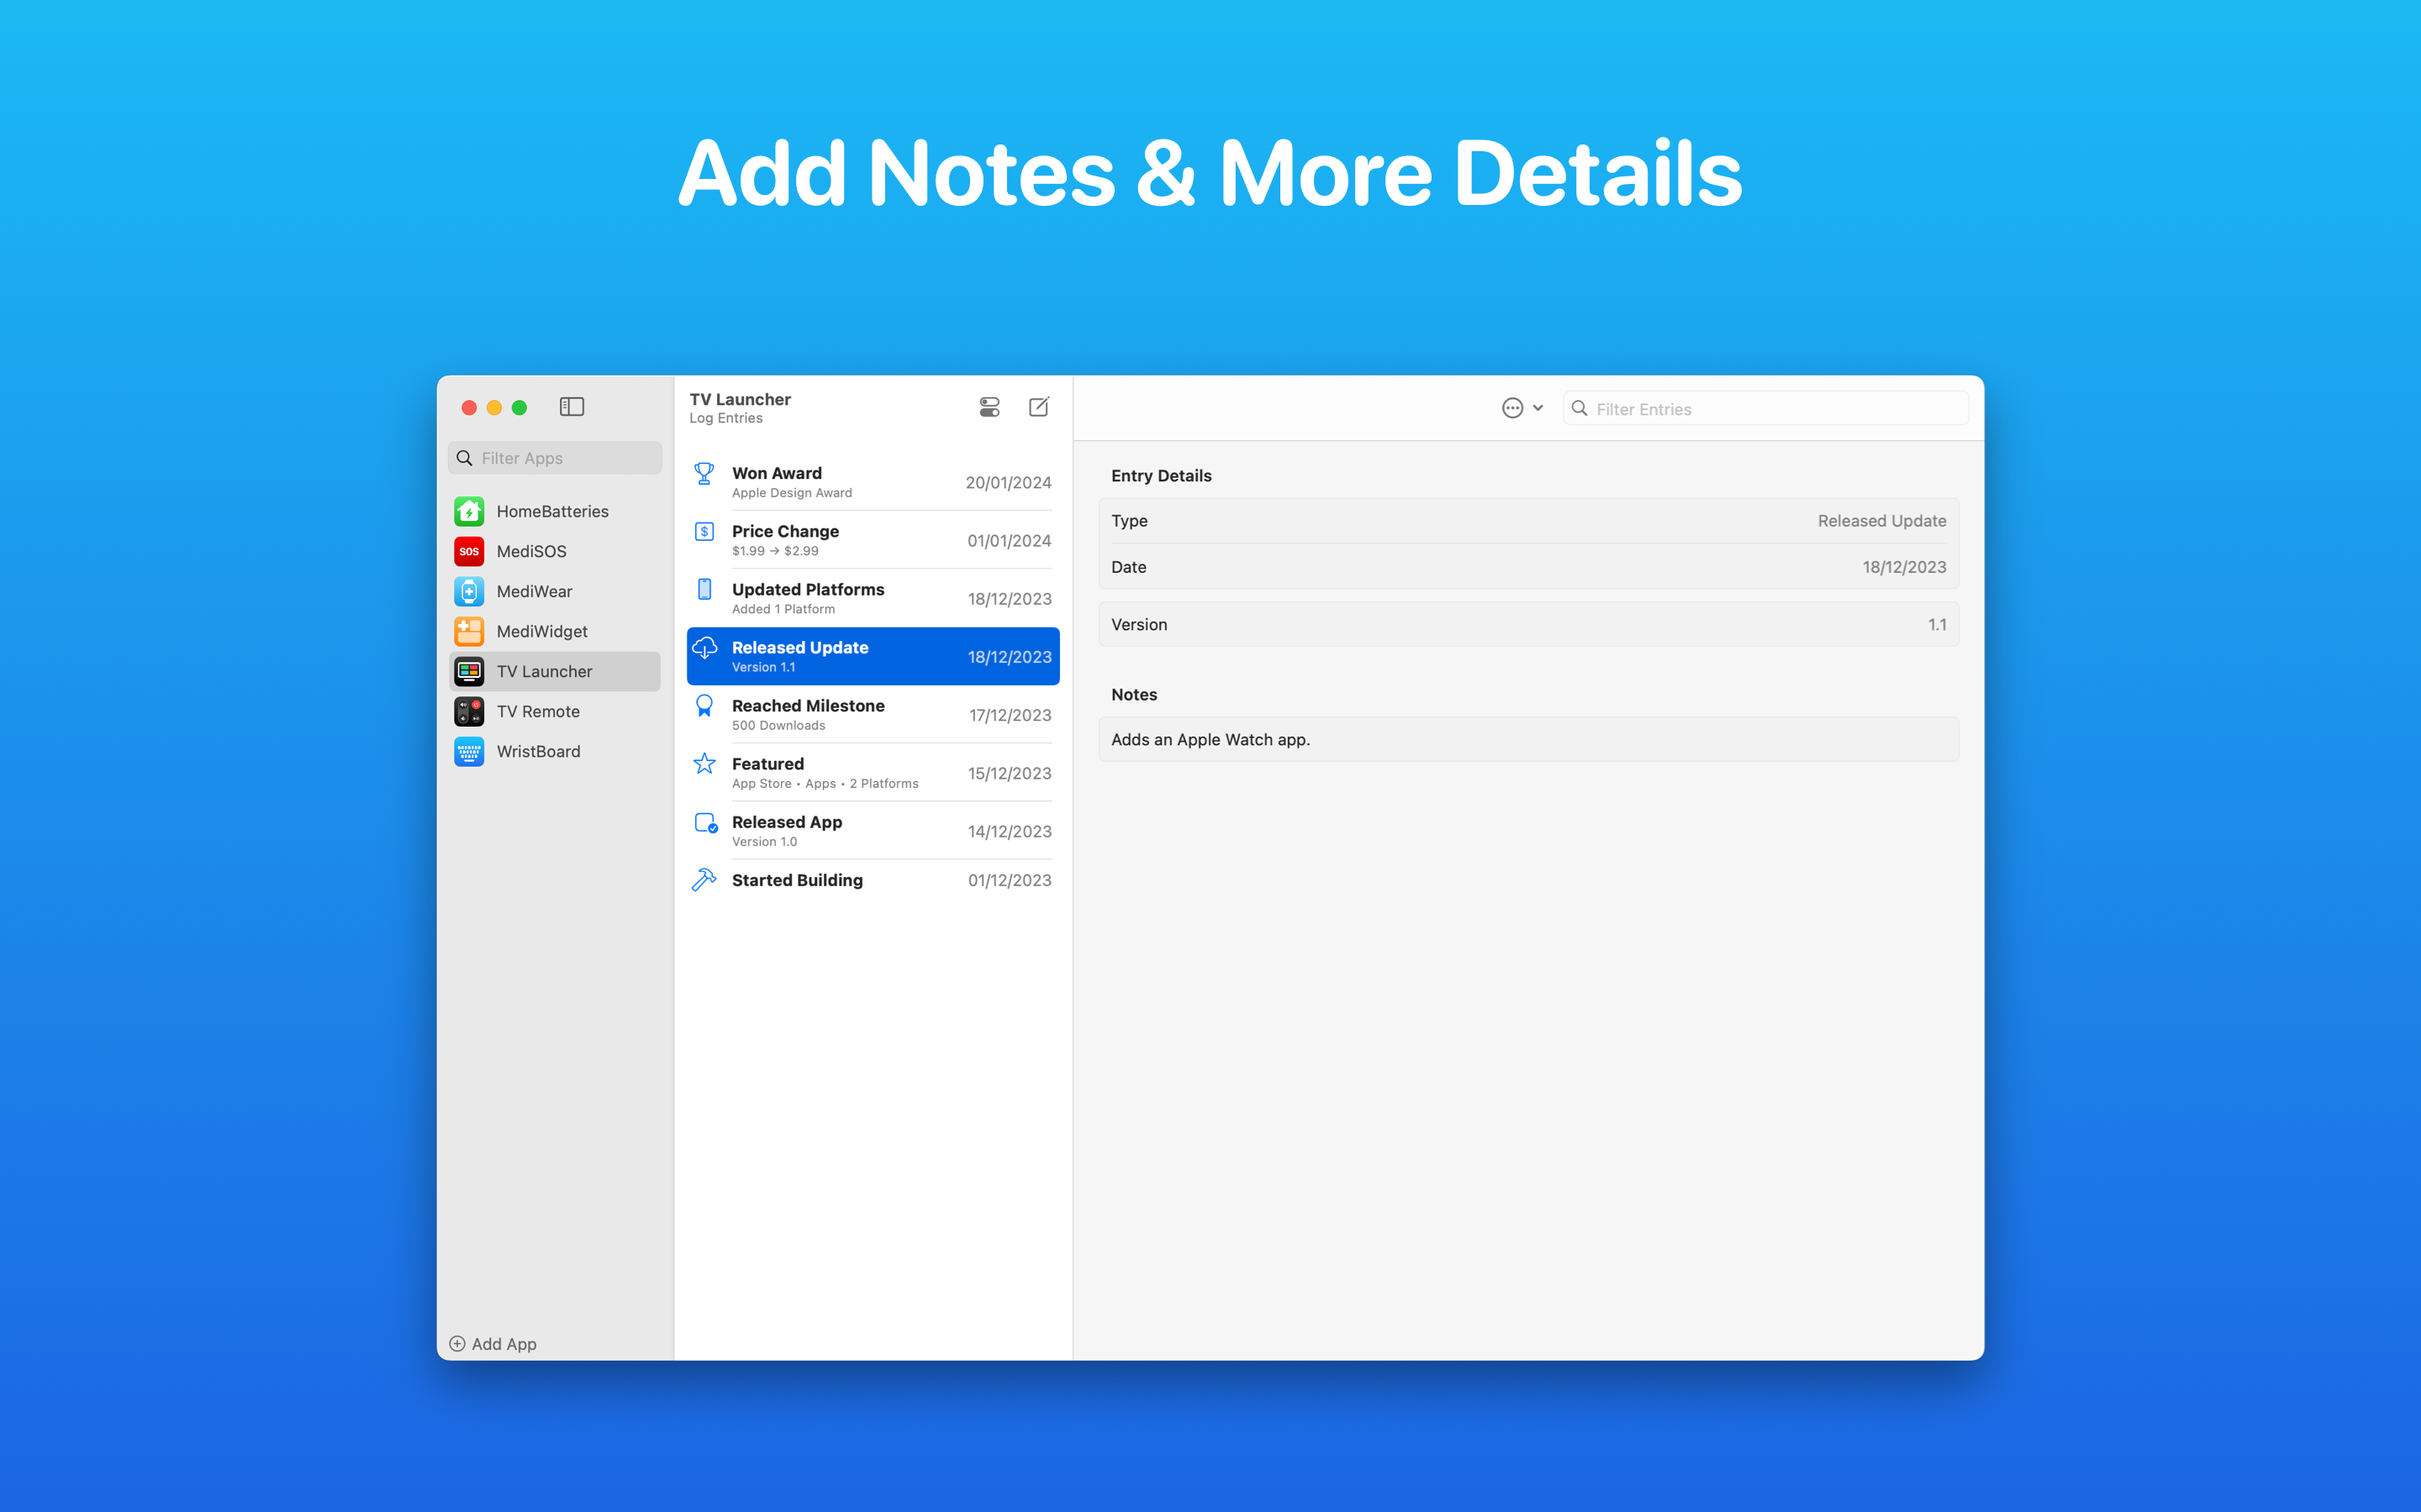
Task: Click the Filter Entries search field
Action: [x=1765, y=407]
